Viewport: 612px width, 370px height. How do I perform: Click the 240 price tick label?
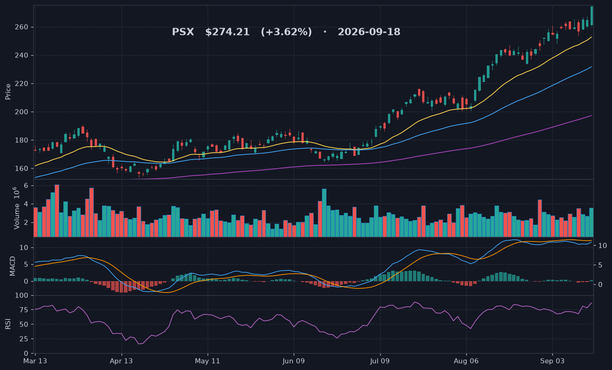pos(22,56)
